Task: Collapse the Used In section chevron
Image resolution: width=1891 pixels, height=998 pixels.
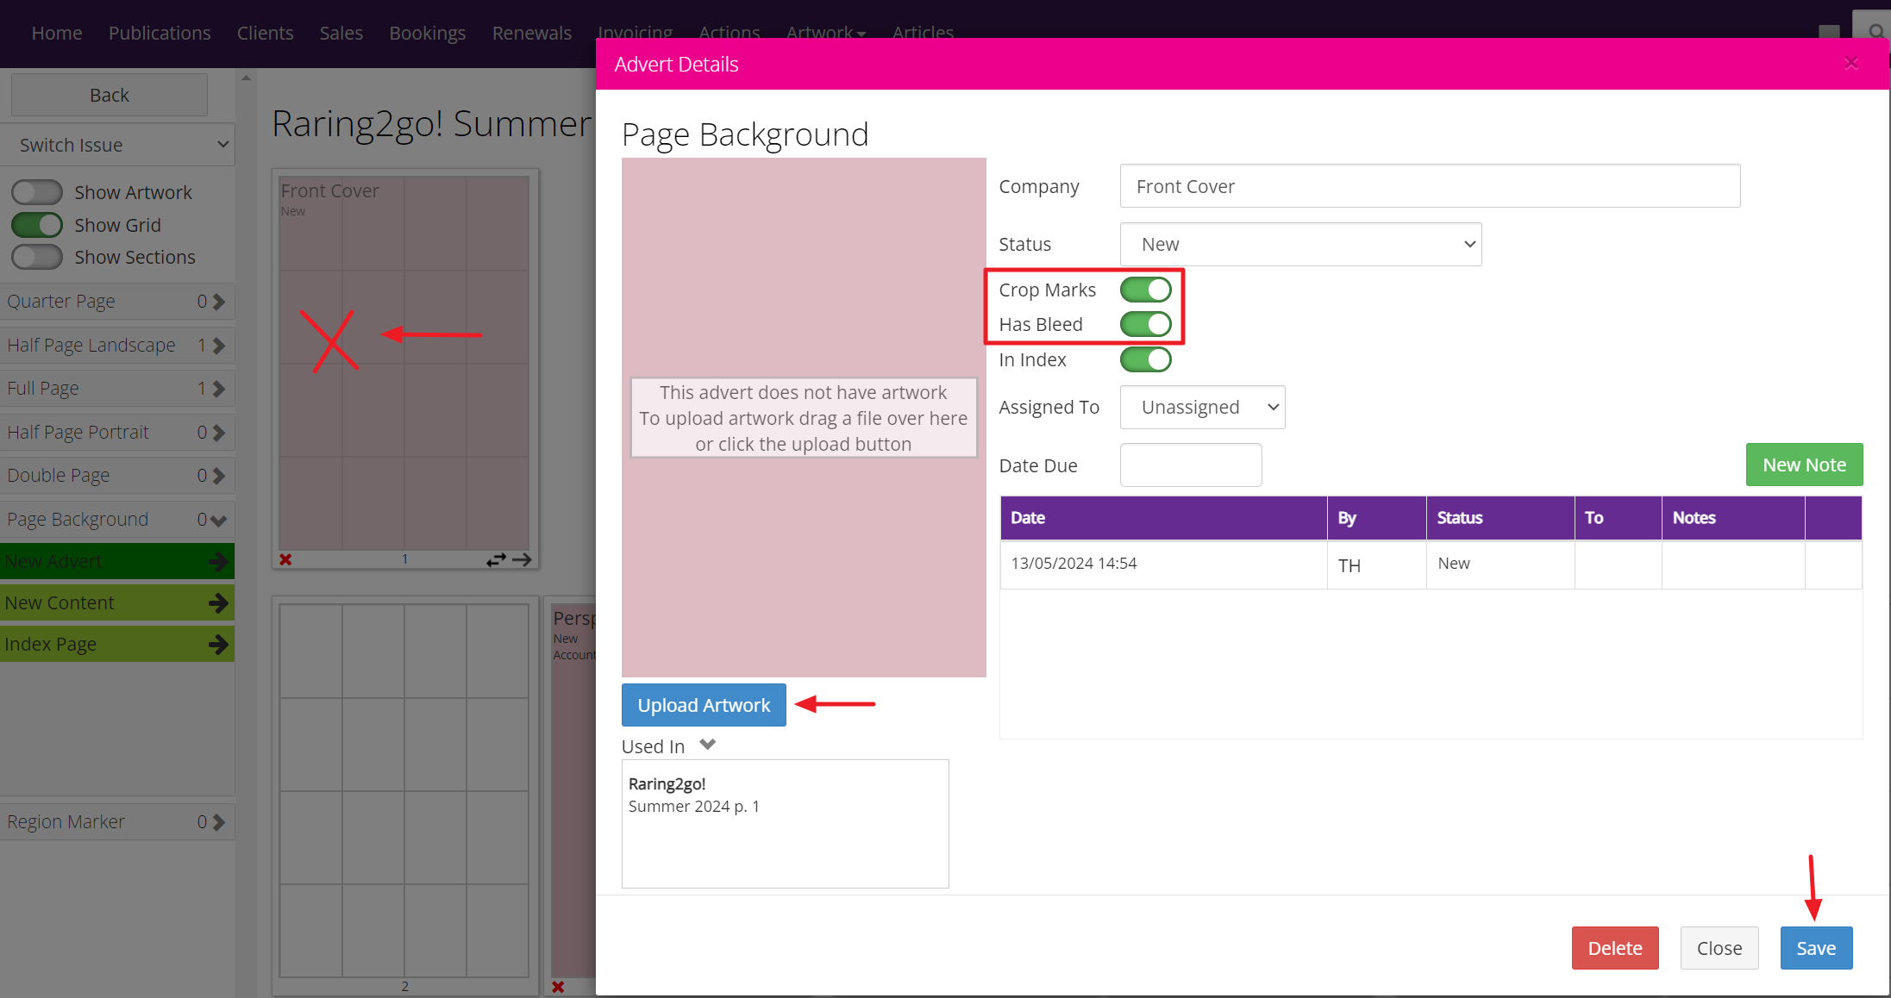Action: pos(708,745)
